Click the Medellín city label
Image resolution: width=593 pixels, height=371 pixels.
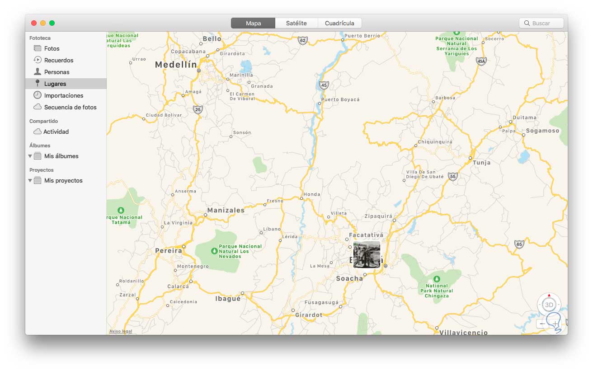[176, 65]
